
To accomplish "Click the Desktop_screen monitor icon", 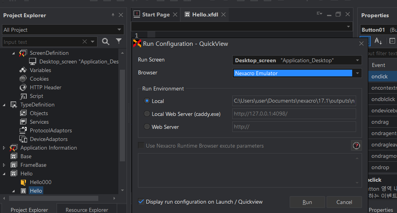I will pos(33,61).
